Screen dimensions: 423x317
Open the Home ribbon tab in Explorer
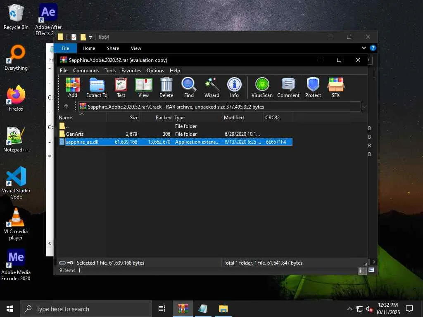[x=89, y=48]
